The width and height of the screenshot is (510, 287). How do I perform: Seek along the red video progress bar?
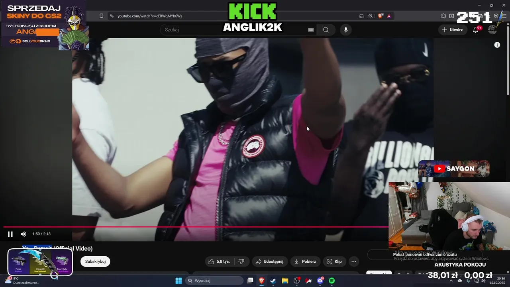(x=195, y=227)
